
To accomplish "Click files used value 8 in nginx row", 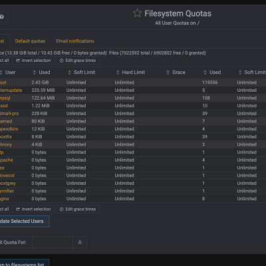I will tap(203, 199).
